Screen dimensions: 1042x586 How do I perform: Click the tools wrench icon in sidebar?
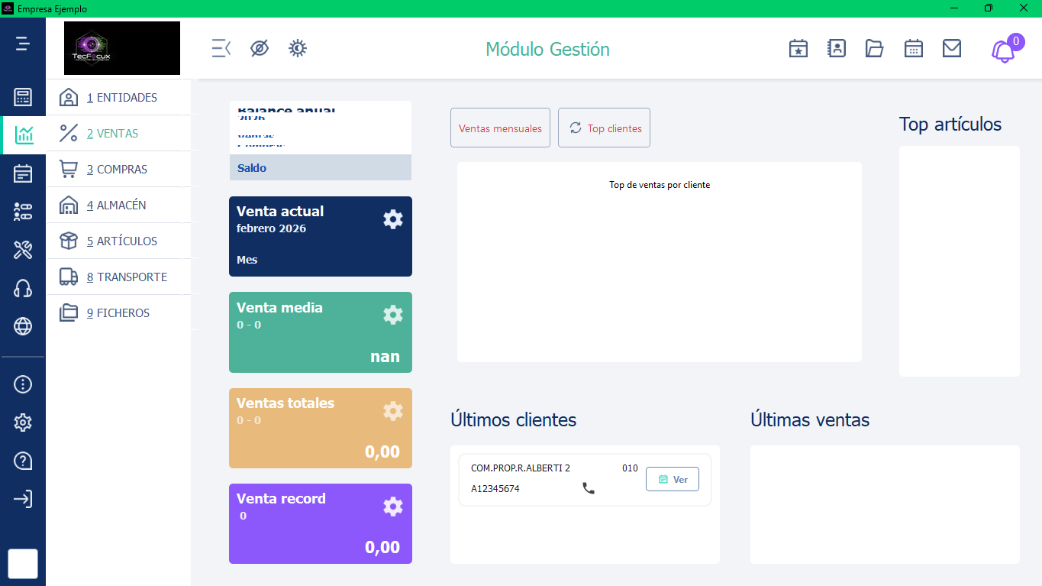(23, 250)
